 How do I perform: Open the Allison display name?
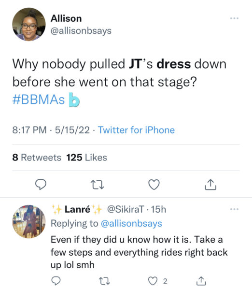click(66, 18)
